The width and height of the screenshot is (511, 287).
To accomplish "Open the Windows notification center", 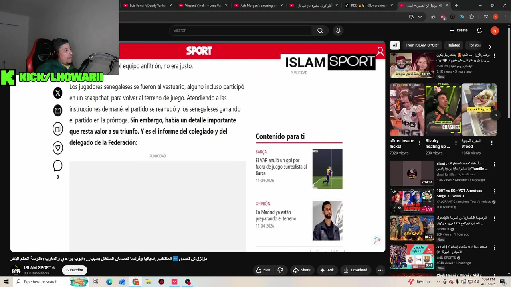I will [x=502, y=282].
